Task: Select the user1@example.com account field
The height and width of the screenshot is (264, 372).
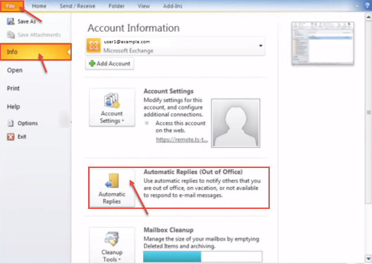Action: pyautogui.click(x=175, y=46)
